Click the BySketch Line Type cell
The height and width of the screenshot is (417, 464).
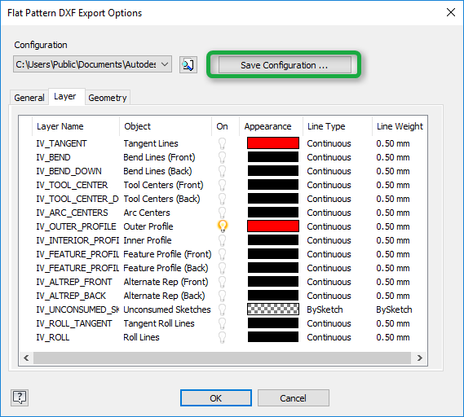pos(325,309)
